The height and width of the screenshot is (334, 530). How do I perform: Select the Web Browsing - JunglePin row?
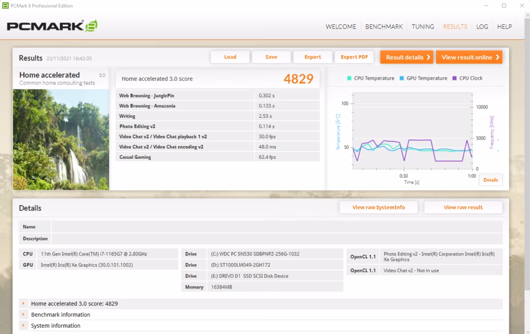tap(218, 96)
